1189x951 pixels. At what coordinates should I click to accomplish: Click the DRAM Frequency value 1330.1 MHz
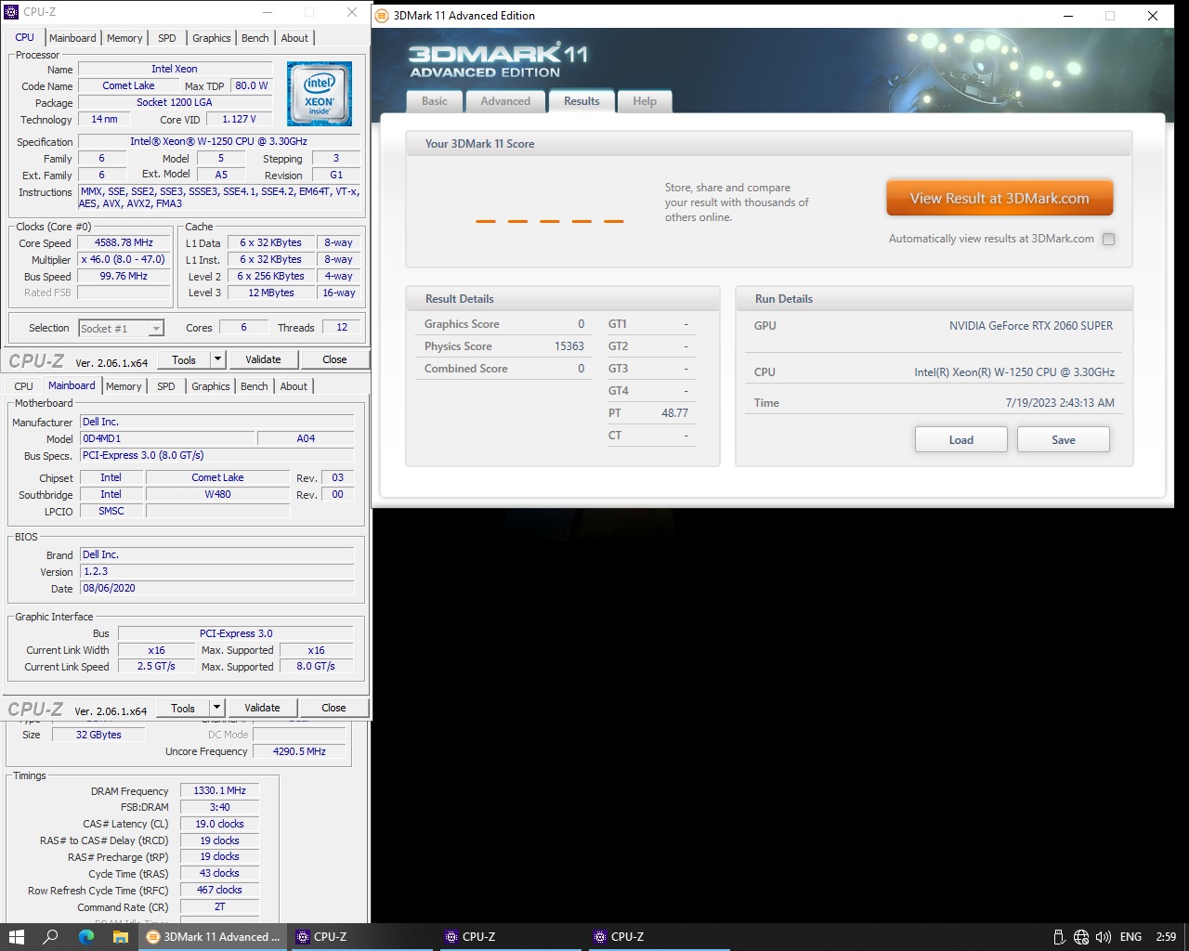(219, 790)
